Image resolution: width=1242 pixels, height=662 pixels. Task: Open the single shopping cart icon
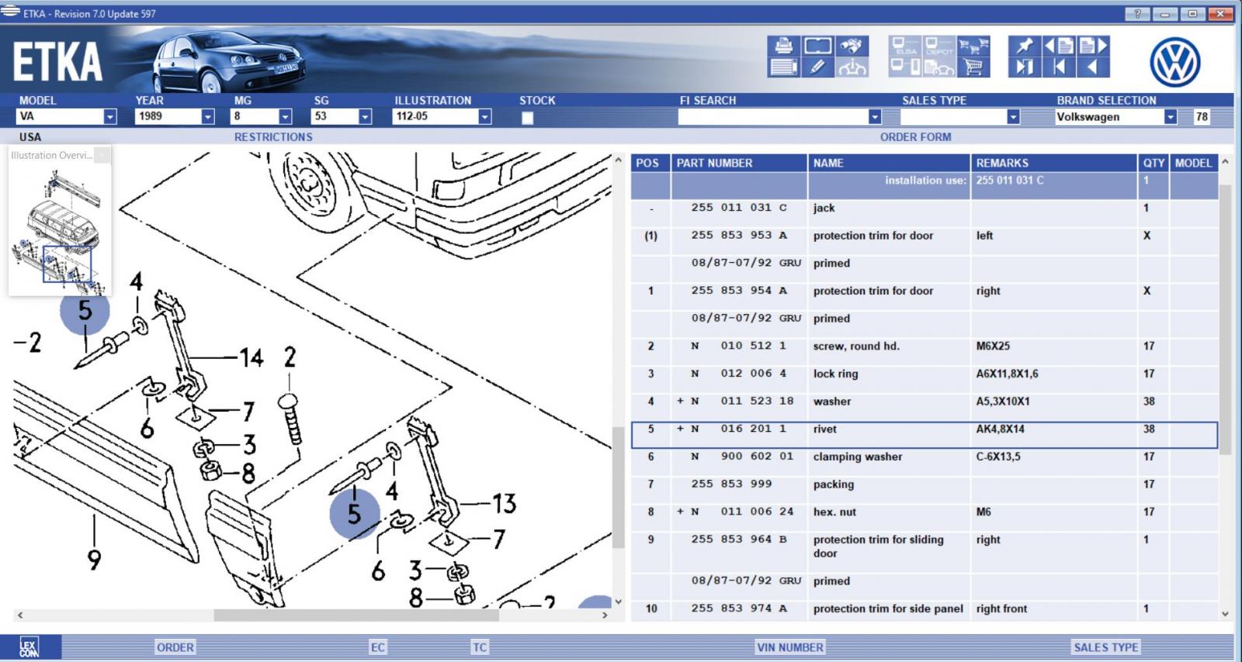pos(973,67)
